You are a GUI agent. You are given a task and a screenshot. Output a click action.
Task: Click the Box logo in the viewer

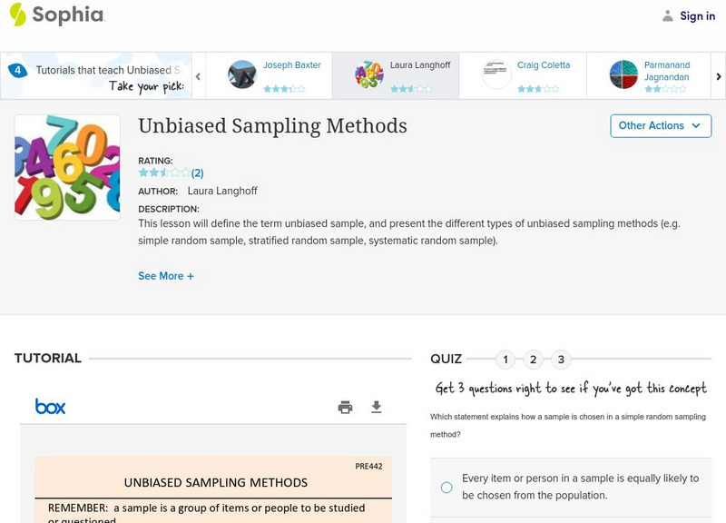50,407
